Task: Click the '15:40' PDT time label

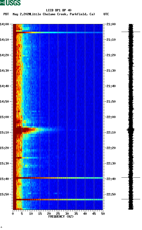Action: coord(4,179)
